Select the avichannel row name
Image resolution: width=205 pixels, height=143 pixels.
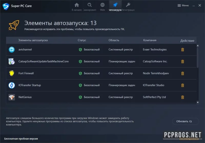coord(25,49)
